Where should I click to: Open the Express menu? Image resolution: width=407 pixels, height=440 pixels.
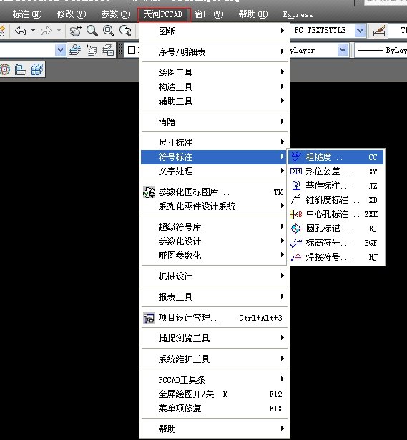click(298, 14)
